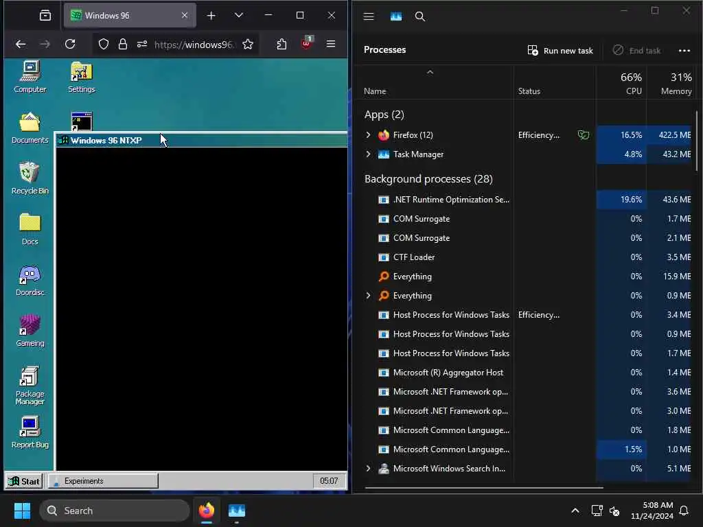Go back in Firefox

click(21, 44)
